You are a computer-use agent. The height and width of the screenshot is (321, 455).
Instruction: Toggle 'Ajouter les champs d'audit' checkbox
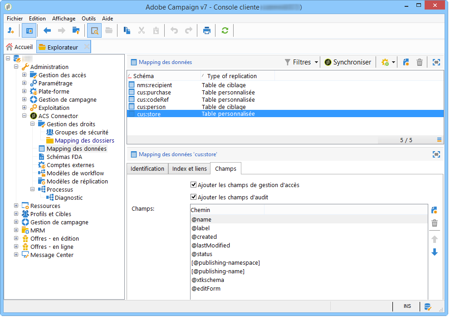coord(194,197)
